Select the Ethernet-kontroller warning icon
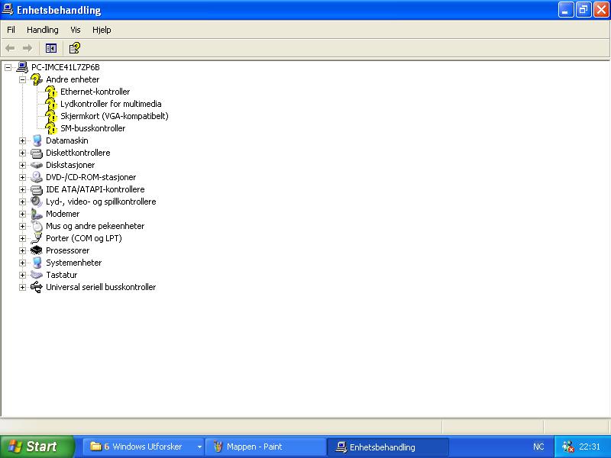This screenshot has width=611, height=458. [x=51, y=92]
